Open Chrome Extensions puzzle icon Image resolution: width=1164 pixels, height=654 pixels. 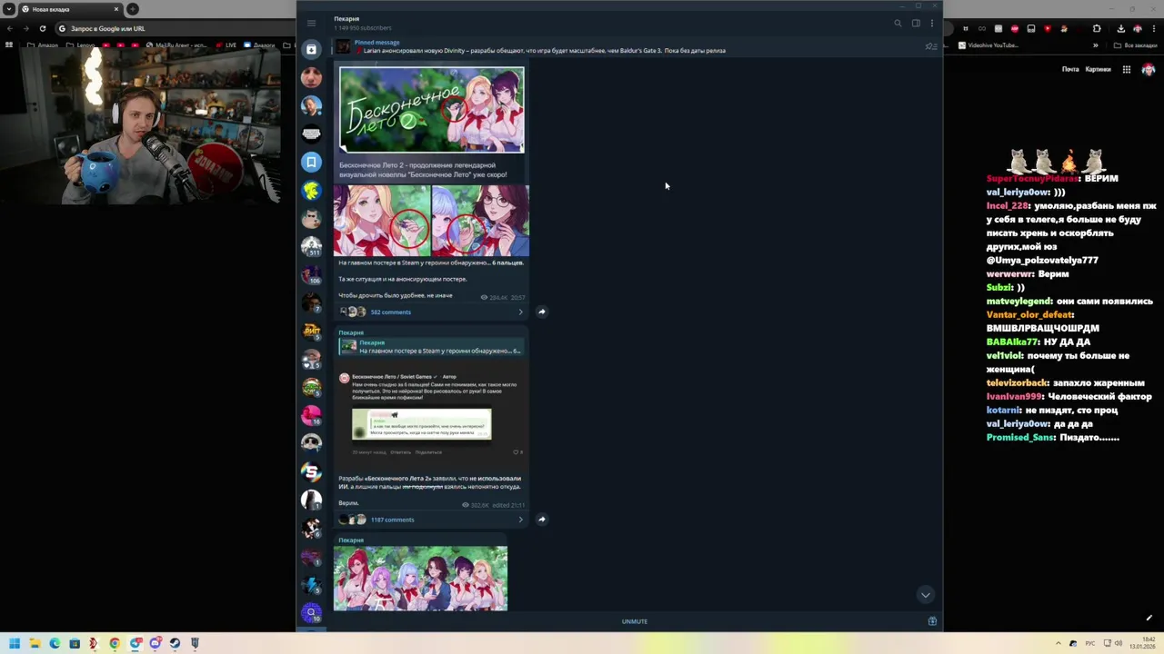pos(1096,29)
